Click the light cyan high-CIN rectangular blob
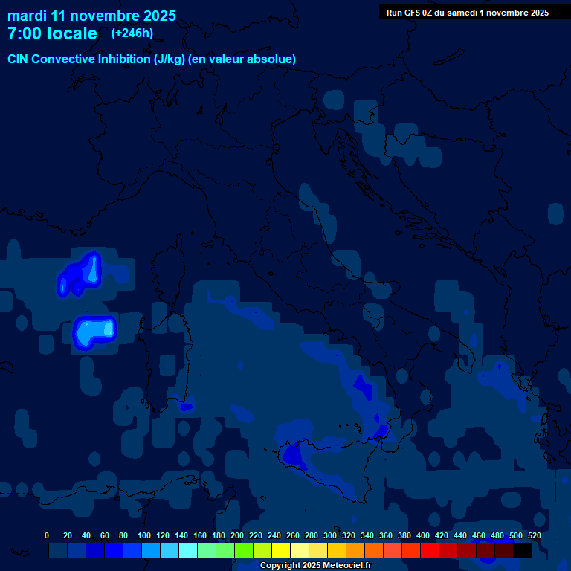Image resolution: width=571 pixels, height=571 pixels. pos(94,331)
